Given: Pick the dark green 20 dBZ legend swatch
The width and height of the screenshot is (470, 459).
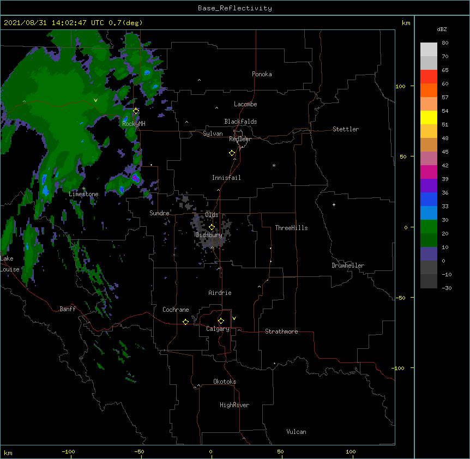Looking at the screenshot, I should tap(429, 240).
